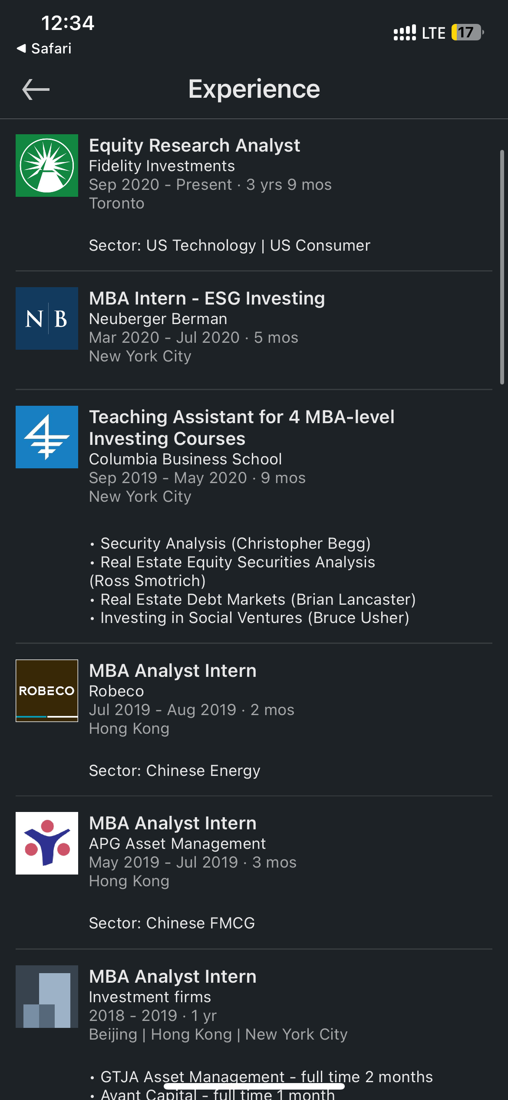The width and height of the screenshot is (508, 1100).
Task: Tap the battery indicator in status bar
Action: (467, 32)
